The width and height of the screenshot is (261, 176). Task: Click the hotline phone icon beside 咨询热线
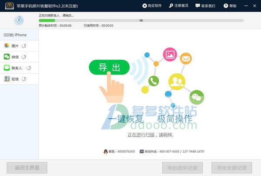(x=141, y=151)
